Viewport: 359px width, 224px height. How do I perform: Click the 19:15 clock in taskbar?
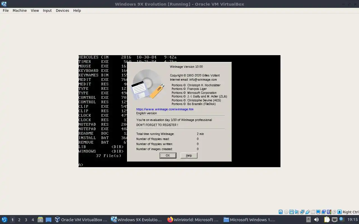tap(352, 220)
